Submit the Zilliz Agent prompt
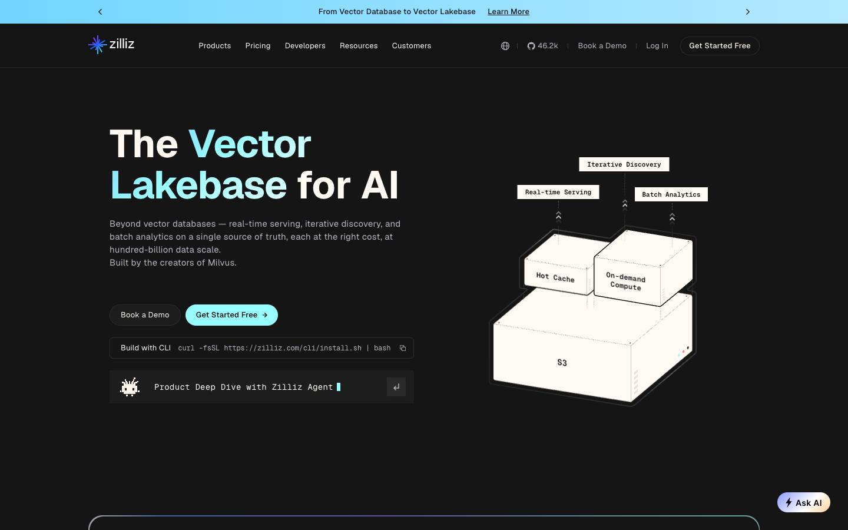Screen dimensions: 848x530 [396, 387]
